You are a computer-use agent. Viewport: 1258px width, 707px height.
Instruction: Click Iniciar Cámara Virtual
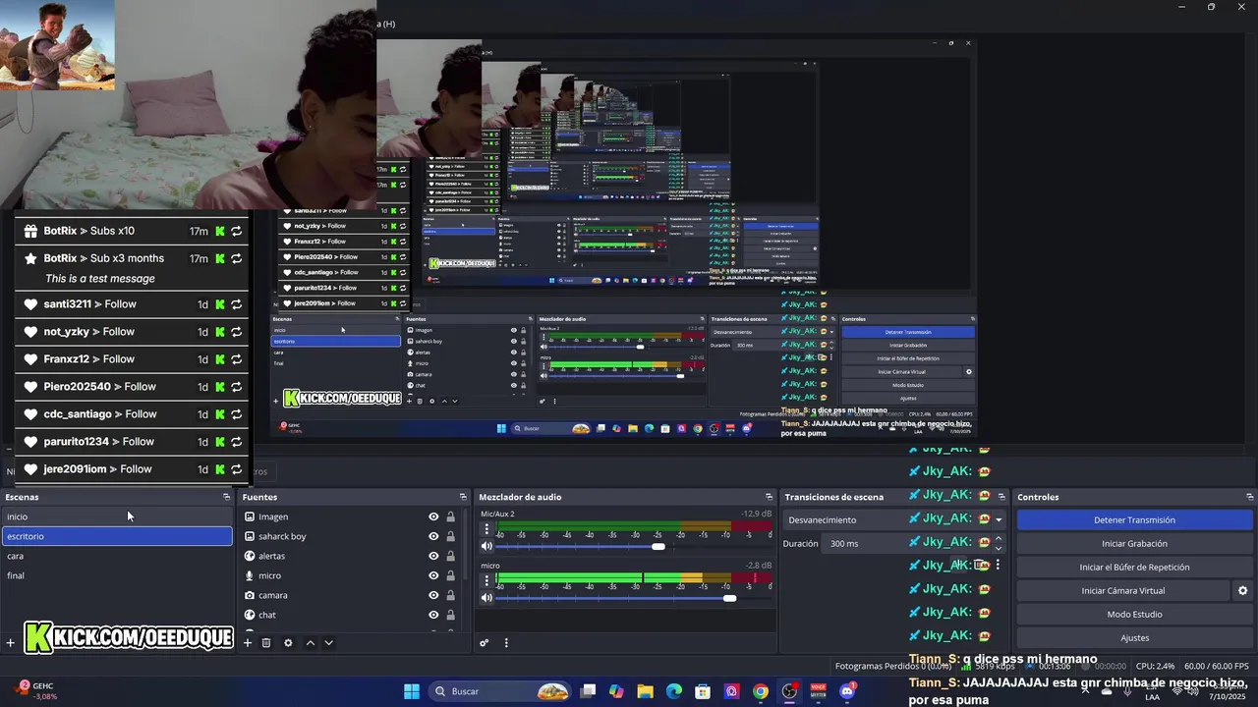(x=1122, y=590)
